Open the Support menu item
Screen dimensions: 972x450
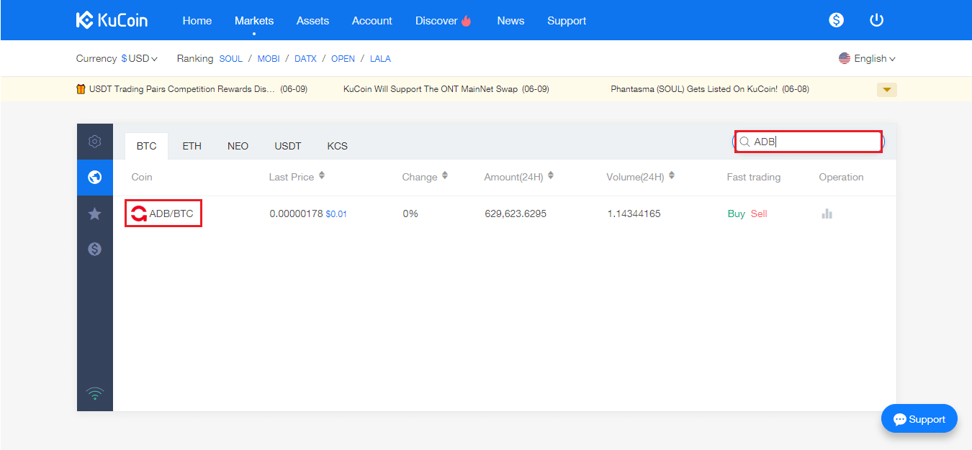(567, 21)
